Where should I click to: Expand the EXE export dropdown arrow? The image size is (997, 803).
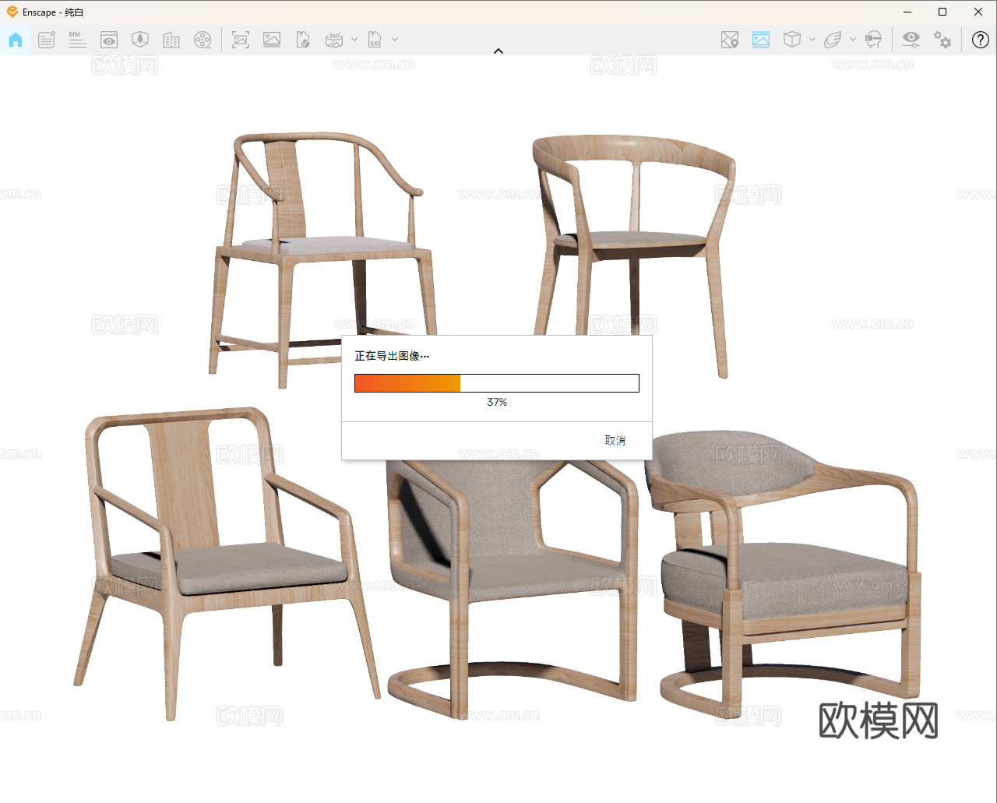coord(395,40)
